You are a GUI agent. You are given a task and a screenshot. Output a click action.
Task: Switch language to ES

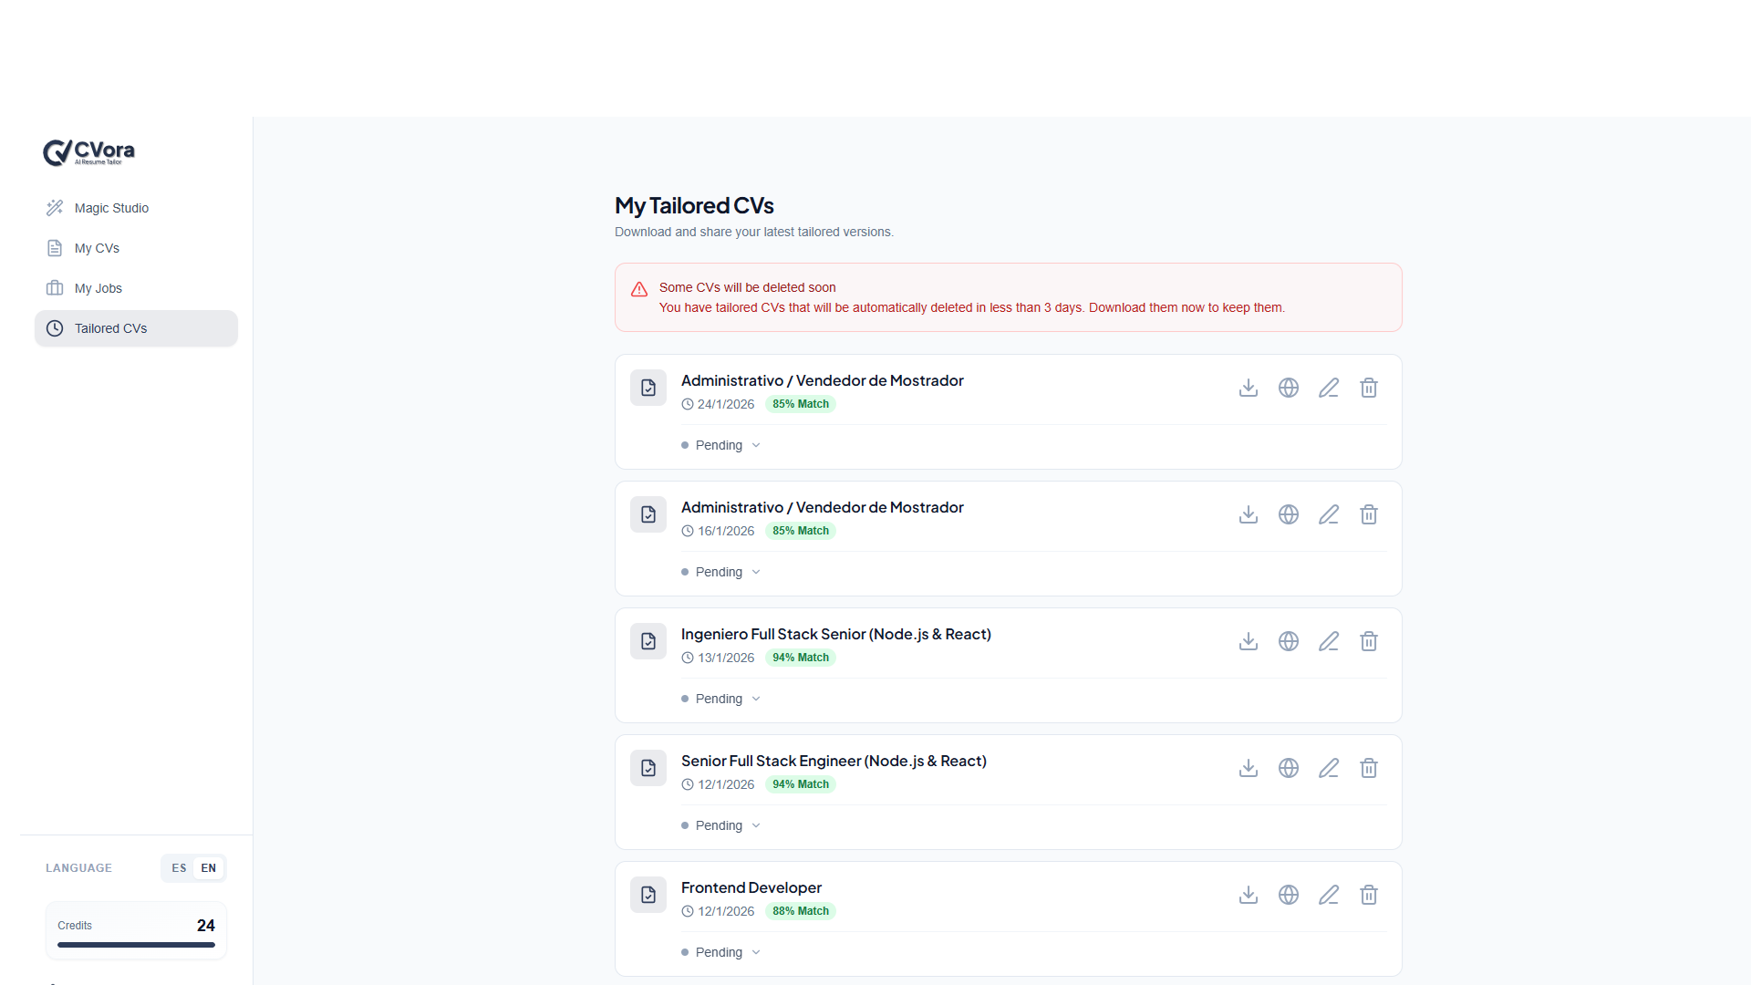[179, 867]
